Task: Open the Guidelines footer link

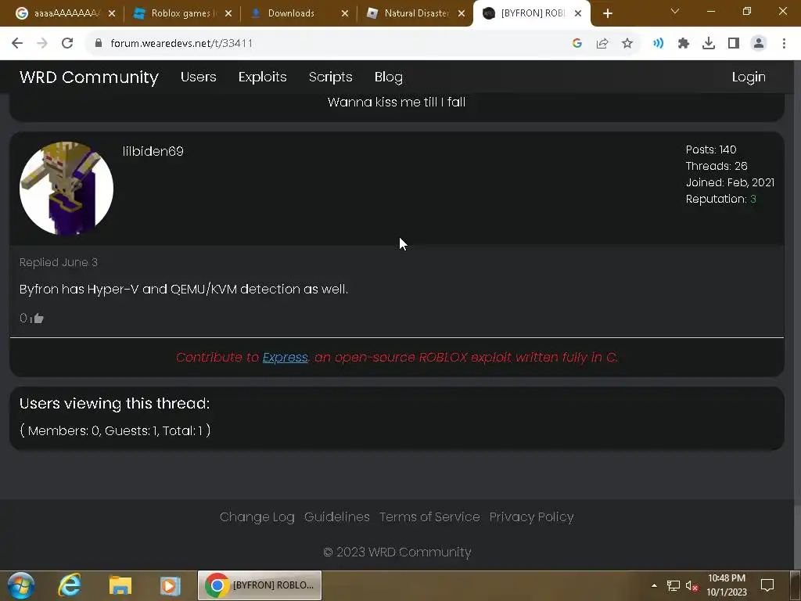Action: coord(336,517)
